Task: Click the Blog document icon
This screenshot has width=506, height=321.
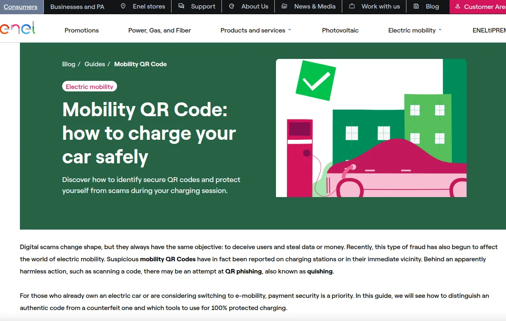Action: point(416,7)
